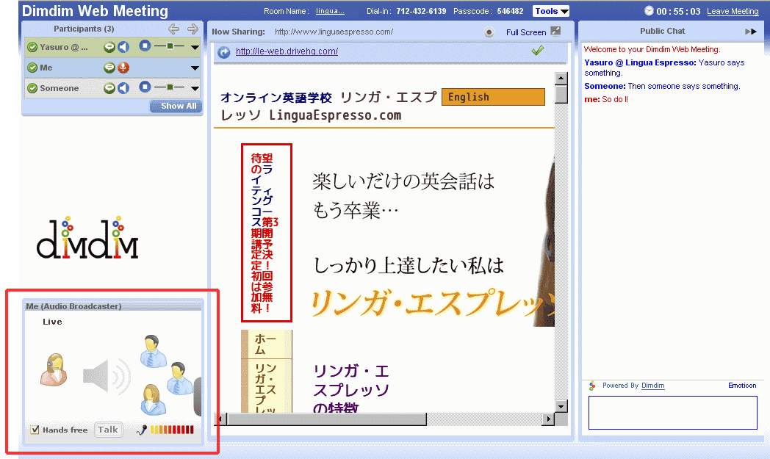Click the dial-in number 712-432-6139

(x=421, y=11)
